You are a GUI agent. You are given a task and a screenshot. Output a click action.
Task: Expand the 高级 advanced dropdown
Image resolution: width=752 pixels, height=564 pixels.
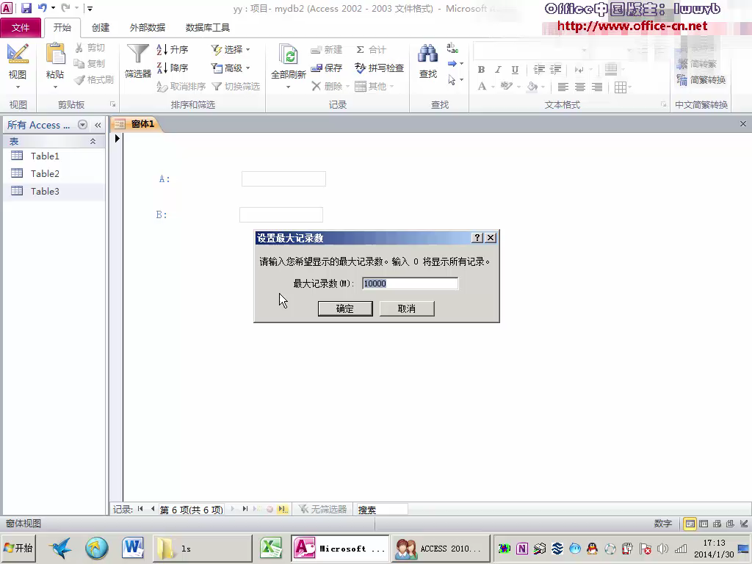(x=247, y=68)
